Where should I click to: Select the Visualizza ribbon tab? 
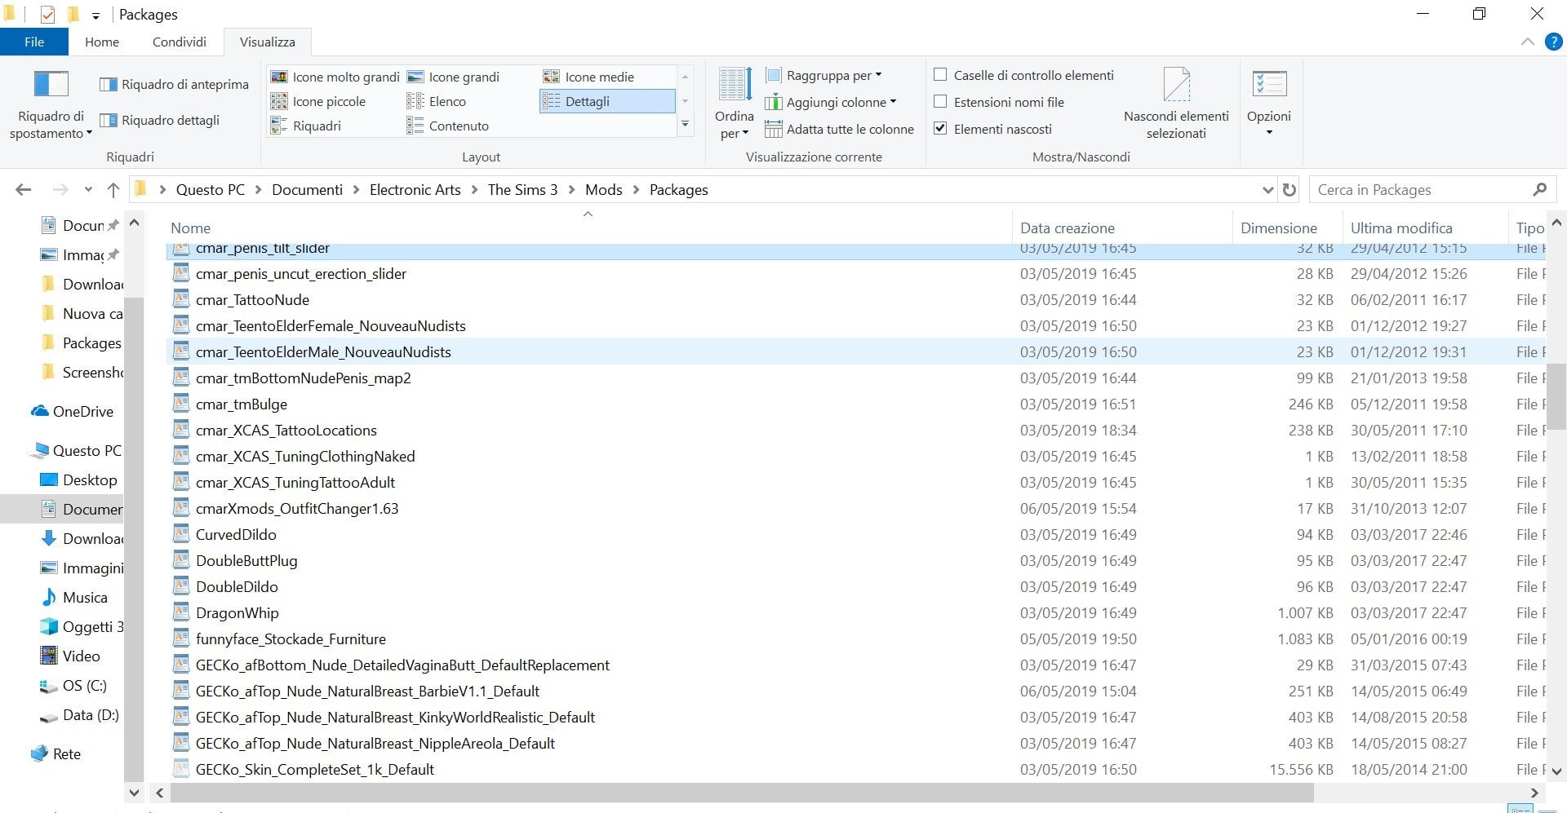(x=268, y=42)
